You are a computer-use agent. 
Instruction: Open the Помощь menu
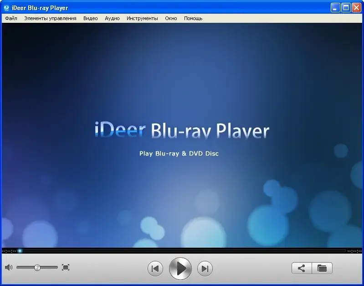point(193,18)
